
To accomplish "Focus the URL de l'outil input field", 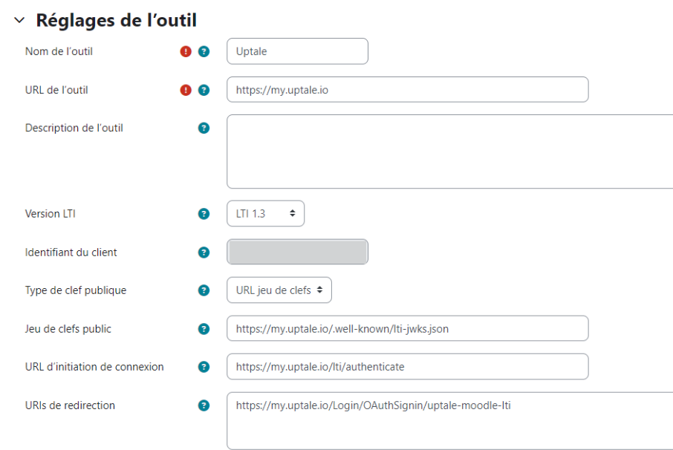I will coord(407,90).
